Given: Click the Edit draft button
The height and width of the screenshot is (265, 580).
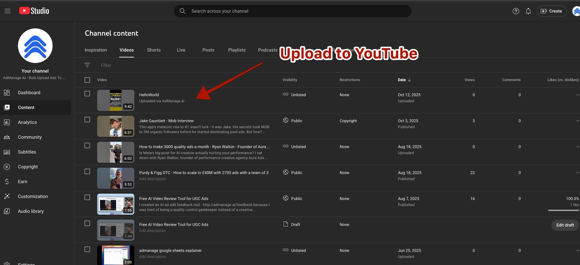Looking at the screenshot, I should tap(565, 225).
